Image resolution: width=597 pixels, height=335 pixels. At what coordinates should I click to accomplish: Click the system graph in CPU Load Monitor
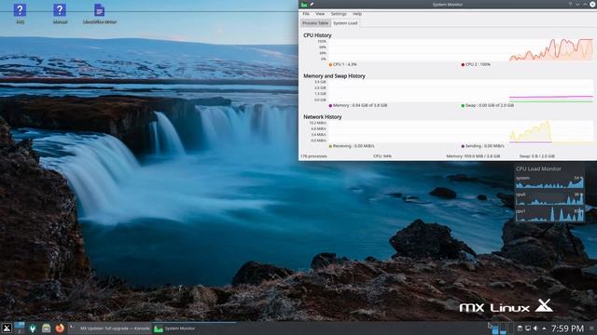tap(549, 182)
